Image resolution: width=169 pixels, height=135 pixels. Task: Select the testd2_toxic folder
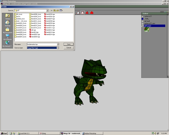click(x=20, y=19)
